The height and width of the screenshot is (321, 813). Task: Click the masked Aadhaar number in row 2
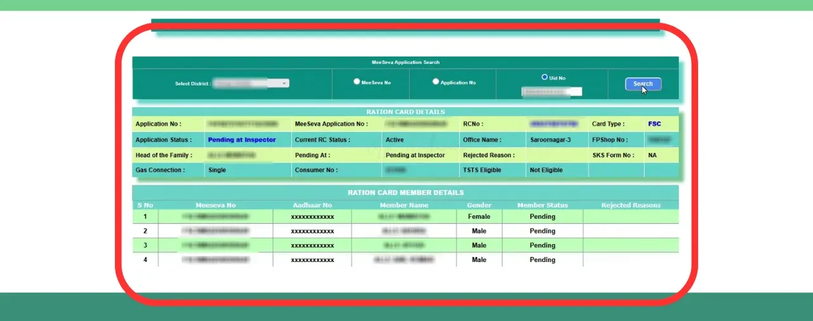pos(312,231)
